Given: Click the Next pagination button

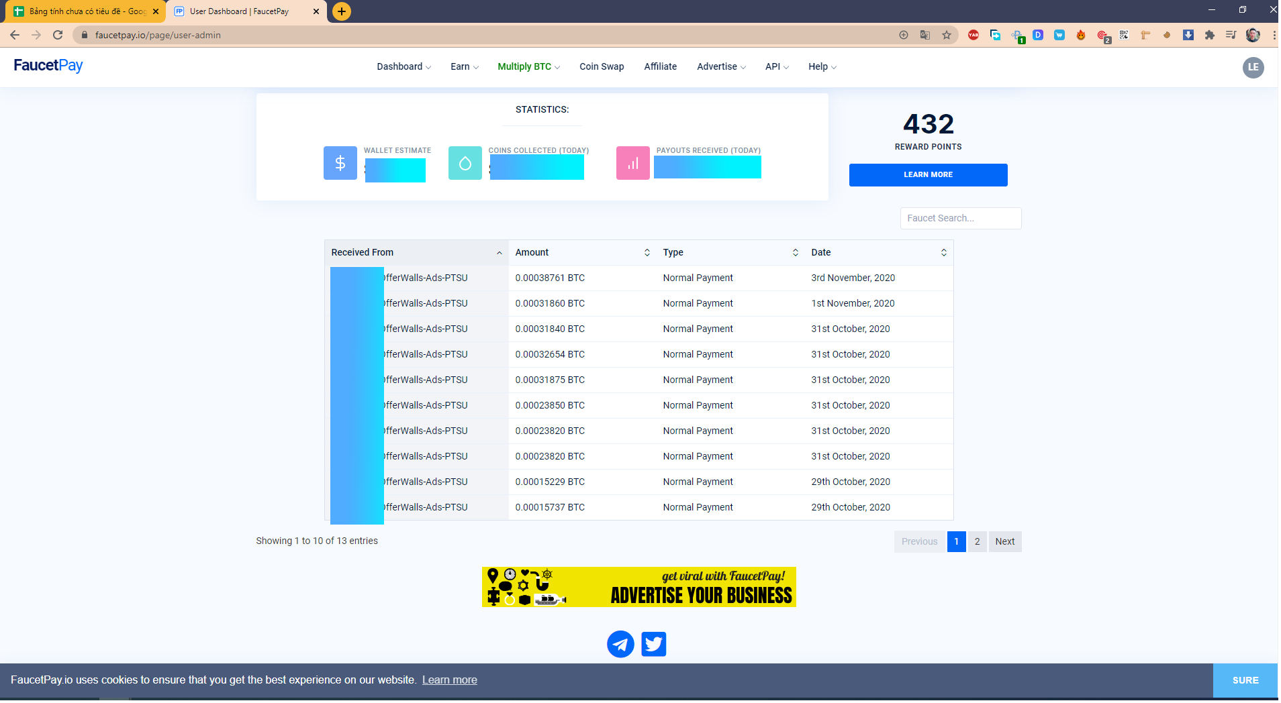Looking at the screenshot, I should pyautogui.click(x=1004, y=541).
